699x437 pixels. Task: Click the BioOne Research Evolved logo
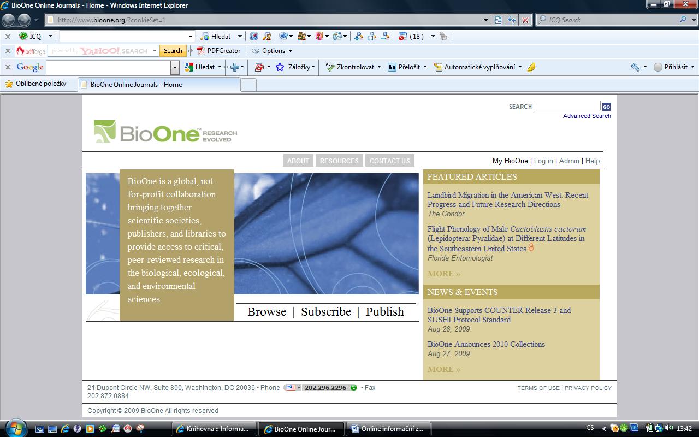click(165, 132)
